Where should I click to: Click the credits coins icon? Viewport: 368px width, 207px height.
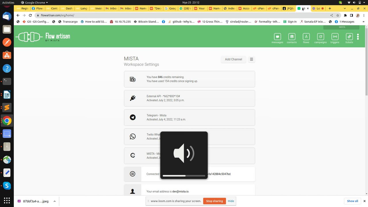[133, 79]
